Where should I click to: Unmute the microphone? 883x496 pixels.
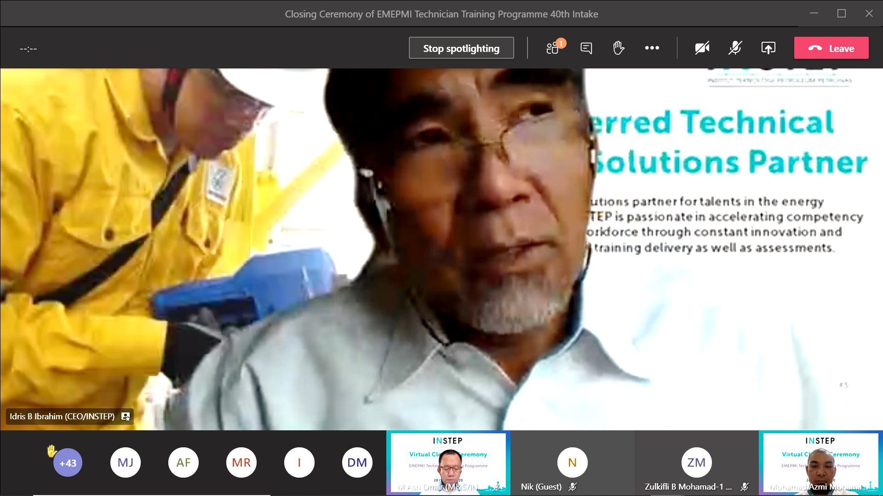click(735, 48)
